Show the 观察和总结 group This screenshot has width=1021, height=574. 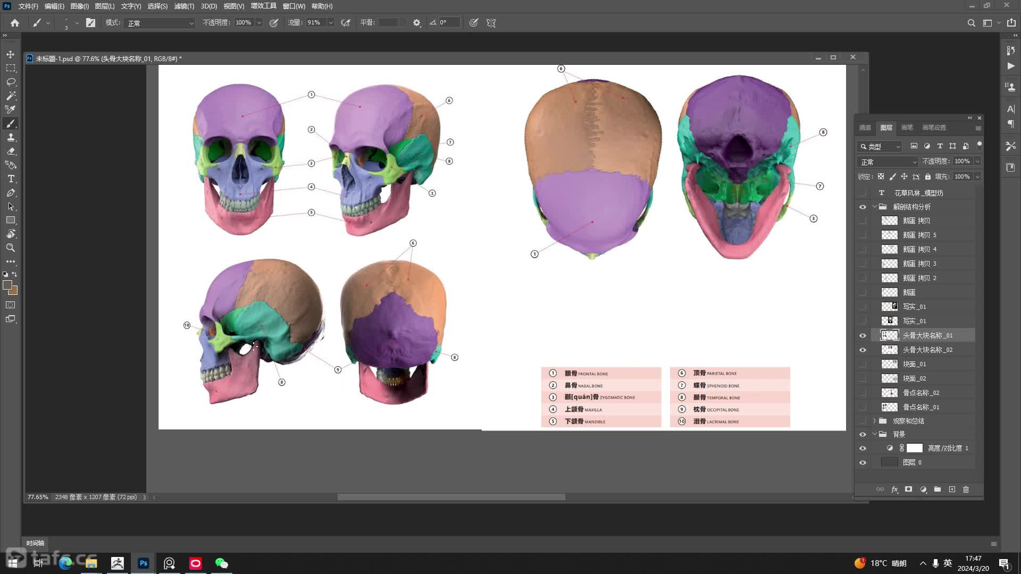click(863, 421)
